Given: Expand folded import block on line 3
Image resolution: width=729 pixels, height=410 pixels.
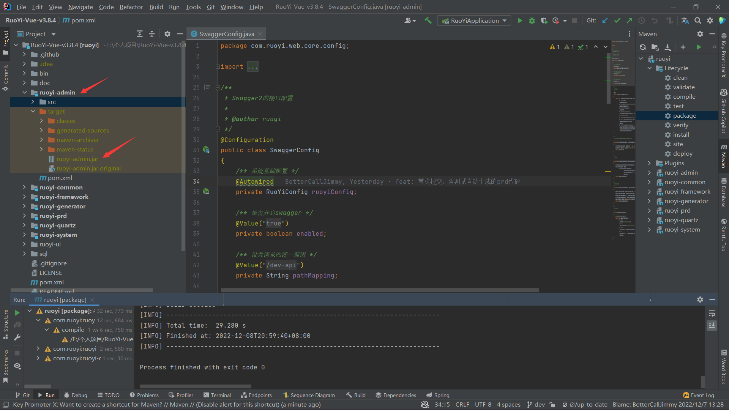Looking at the screenshot, I should coord(218,67).
